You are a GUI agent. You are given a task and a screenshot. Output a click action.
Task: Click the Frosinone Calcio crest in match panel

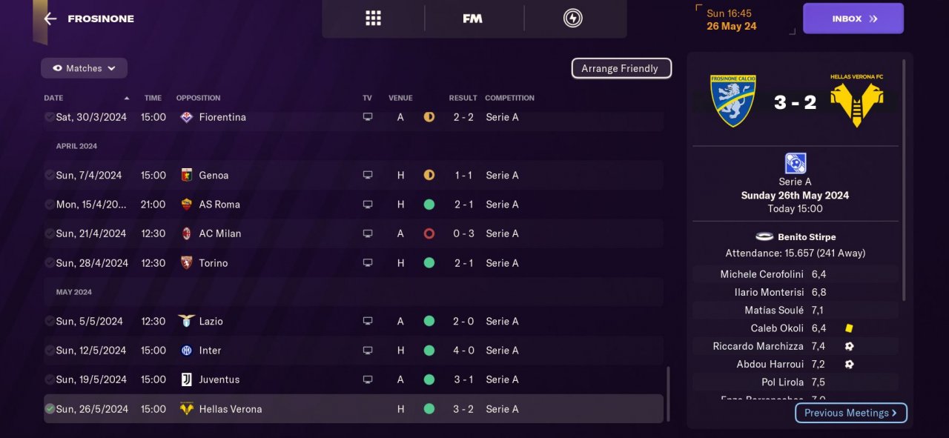pyautogui.click(x=733, y=100)
